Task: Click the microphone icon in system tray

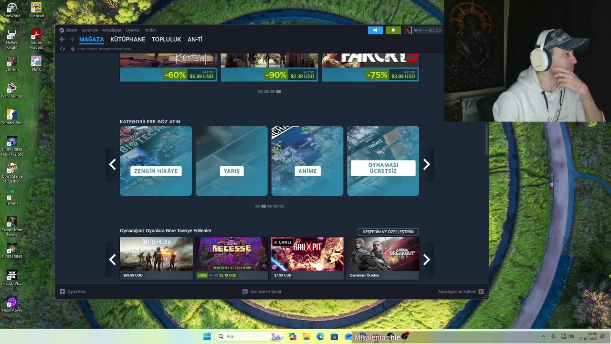Action: click(553, 337)
